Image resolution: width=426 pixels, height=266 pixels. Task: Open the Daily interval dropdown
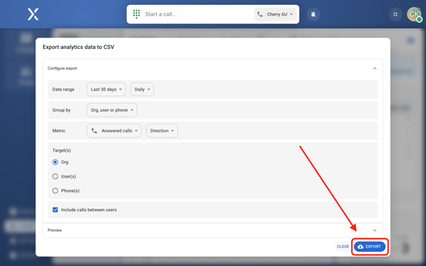coord(142,90)
